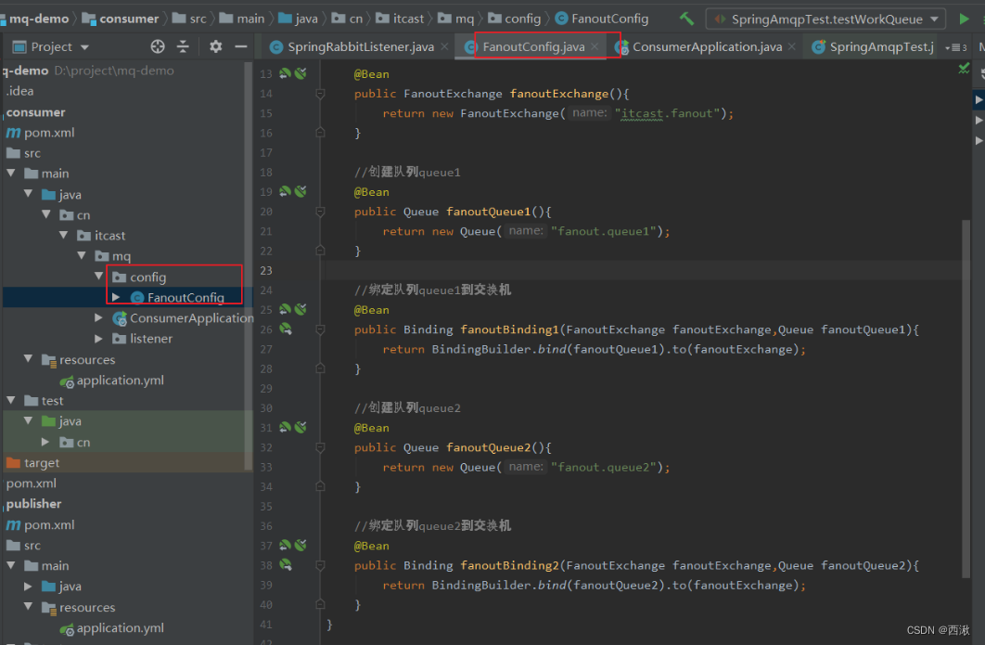Click the mq breadcrumb in the navigation bar
Viewport: 985px width, 645px height.
[456, 19]
